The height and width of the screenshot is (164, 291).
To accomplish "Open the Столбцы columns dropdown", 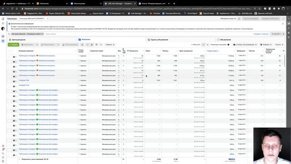I will tap(245, 45).
